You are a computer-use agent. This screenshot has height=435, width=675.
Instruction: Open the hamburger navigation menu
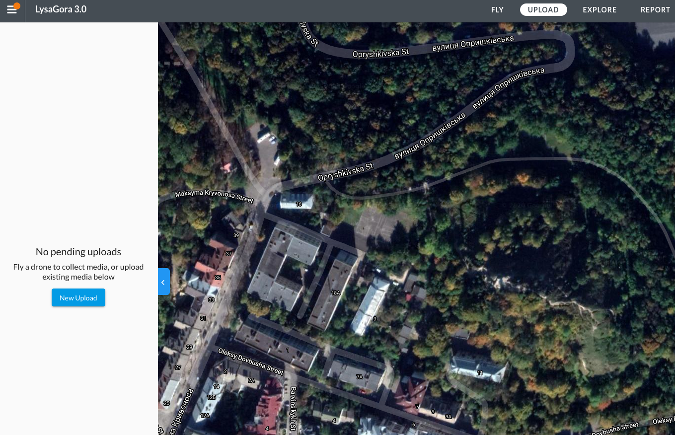coord(11,9)
